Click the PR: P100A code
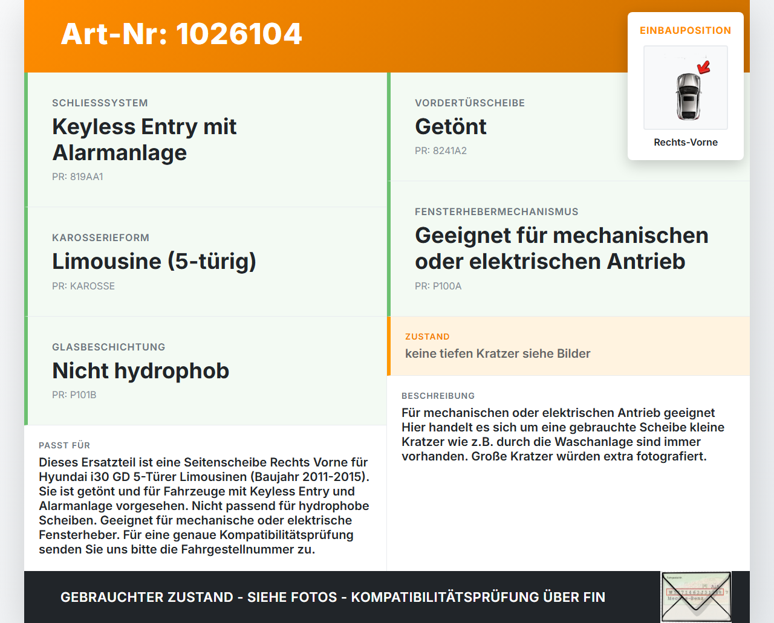774x623 pixels. [438, 286]
